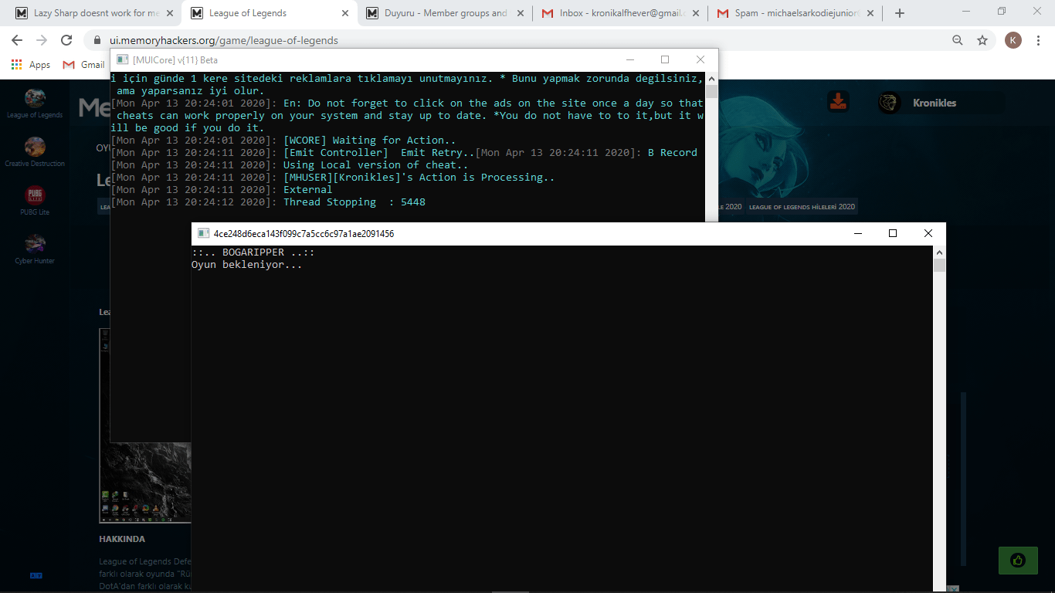This screenshot has height=593, width=1055.
Task: Click the orange download icon on the page header
Action: [x=838, y=101]
